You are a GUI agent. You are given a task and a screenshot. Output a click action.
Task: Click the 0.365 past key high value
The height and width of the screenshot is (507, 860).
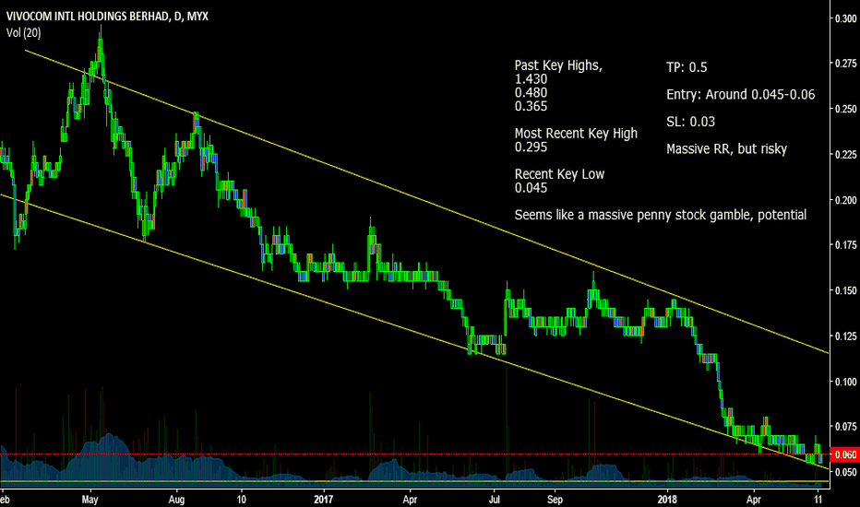point(531,106)
